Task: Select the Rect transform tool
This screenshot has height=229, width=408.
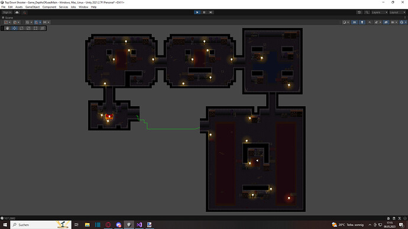Action: (x=35, y=28)
